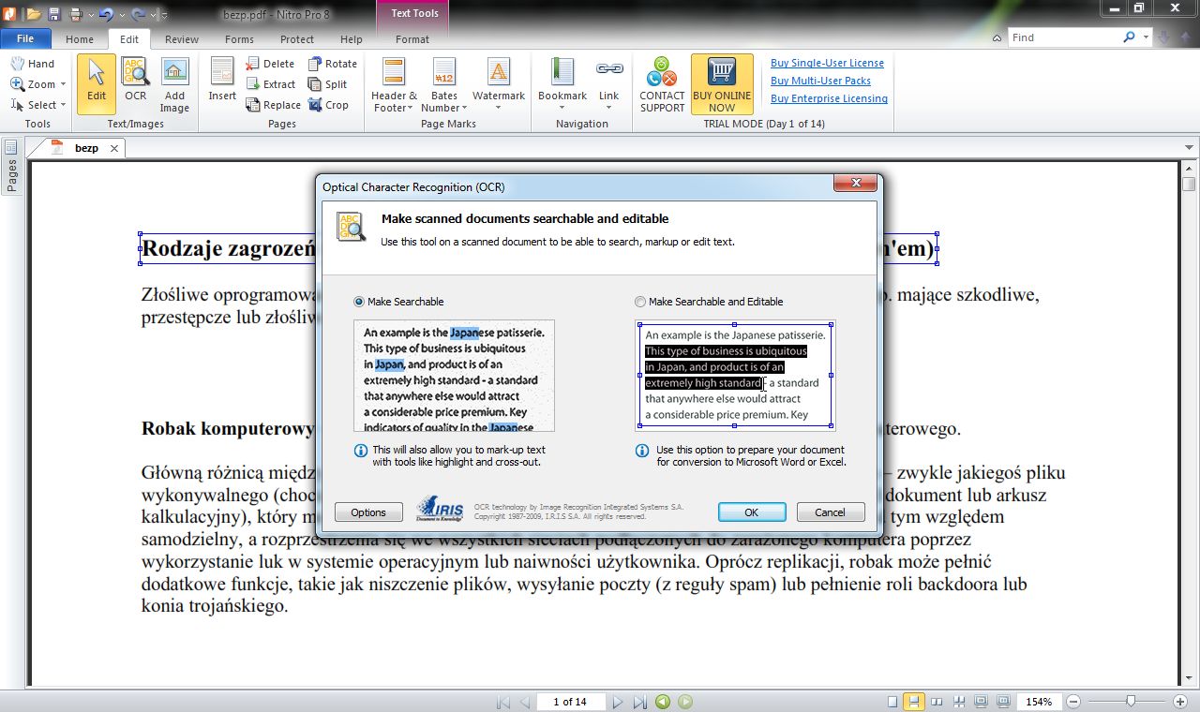This screenshot has height=712, width=1200.
Task: Click the page number field 1 of 14
Action: pyautogui.click(x=569, y=702)
